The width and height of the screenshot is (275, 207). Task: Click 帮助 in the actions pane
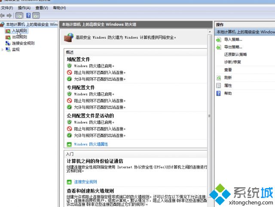click(228, 93)
